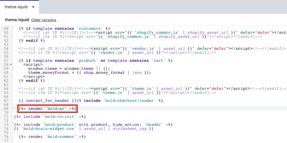Collapse the code fold arrow at line 58
Viewport: 287px width, 143px height.
pos(11,65)
